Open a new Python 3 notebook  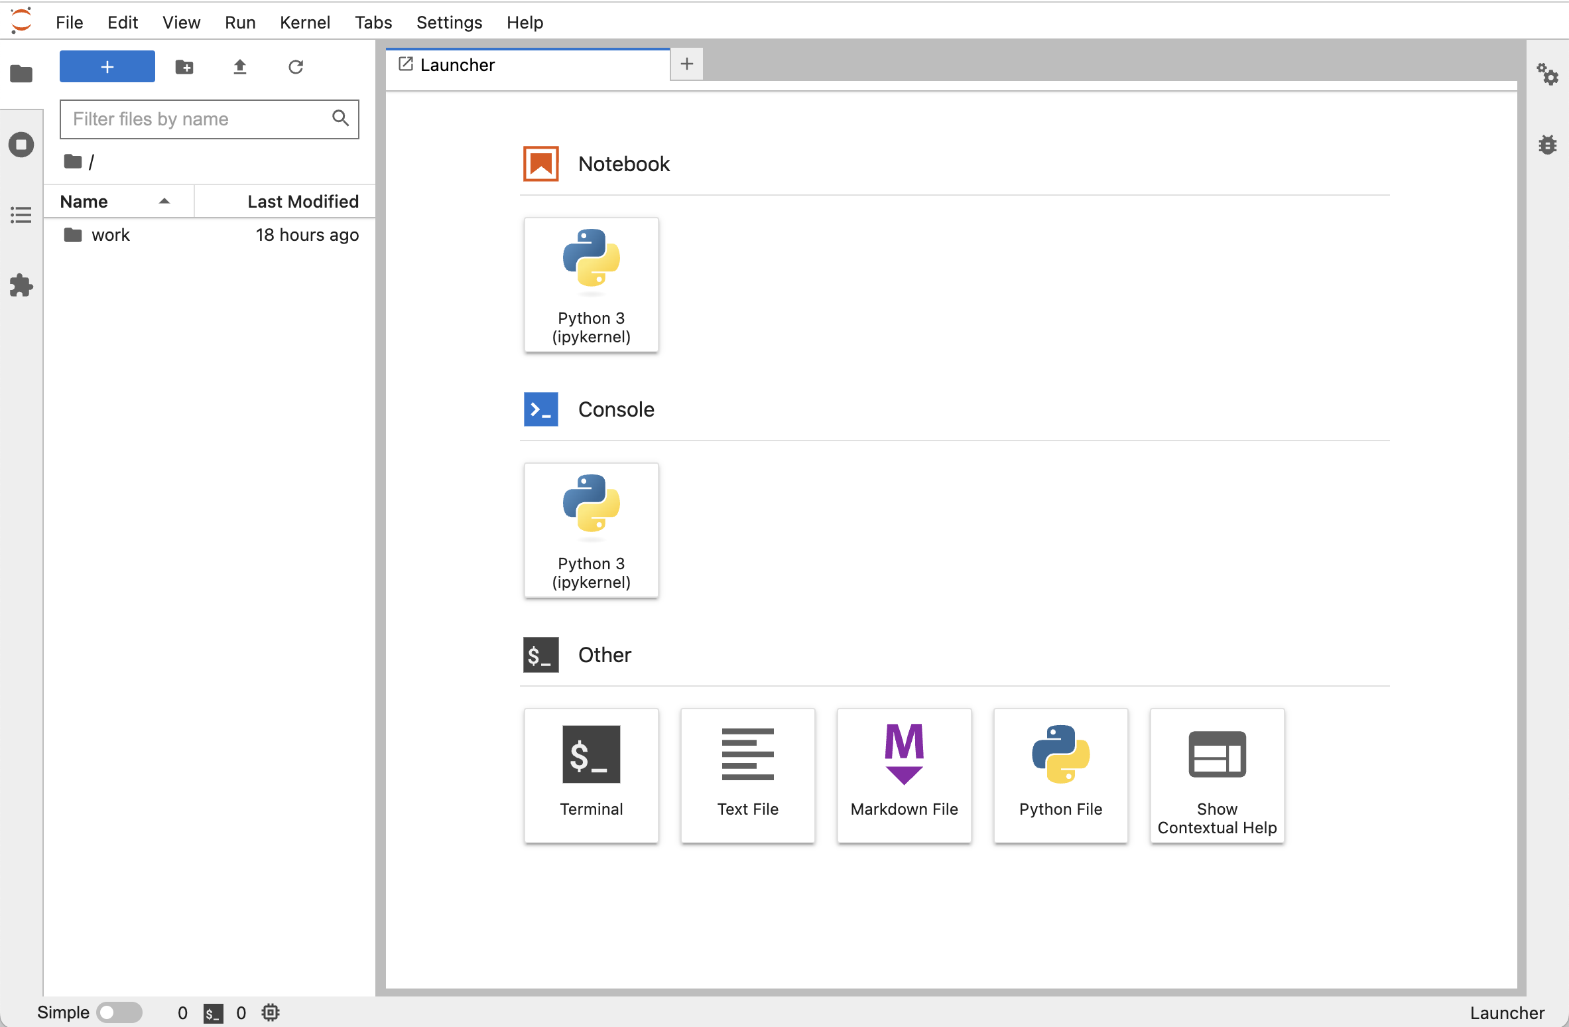click(590, 285)
